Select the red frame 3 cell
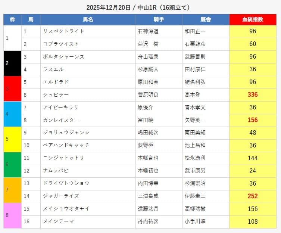This screenshot has height=233, width=281. pyautogui.click(x=12, y=88)
